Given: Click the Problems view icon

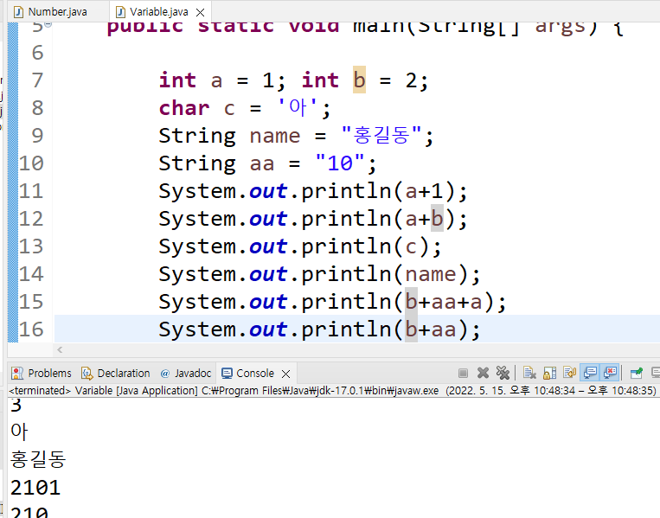Looking at the screenshot, I should (17, 374).
